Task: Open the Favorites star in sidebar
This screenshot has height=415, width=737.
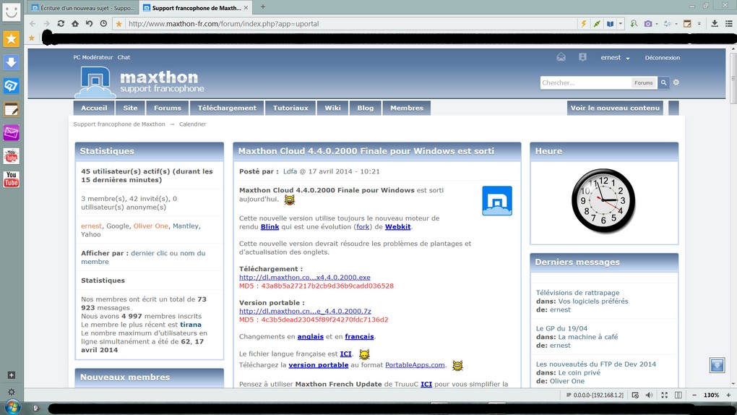Action: coord(12,38)
